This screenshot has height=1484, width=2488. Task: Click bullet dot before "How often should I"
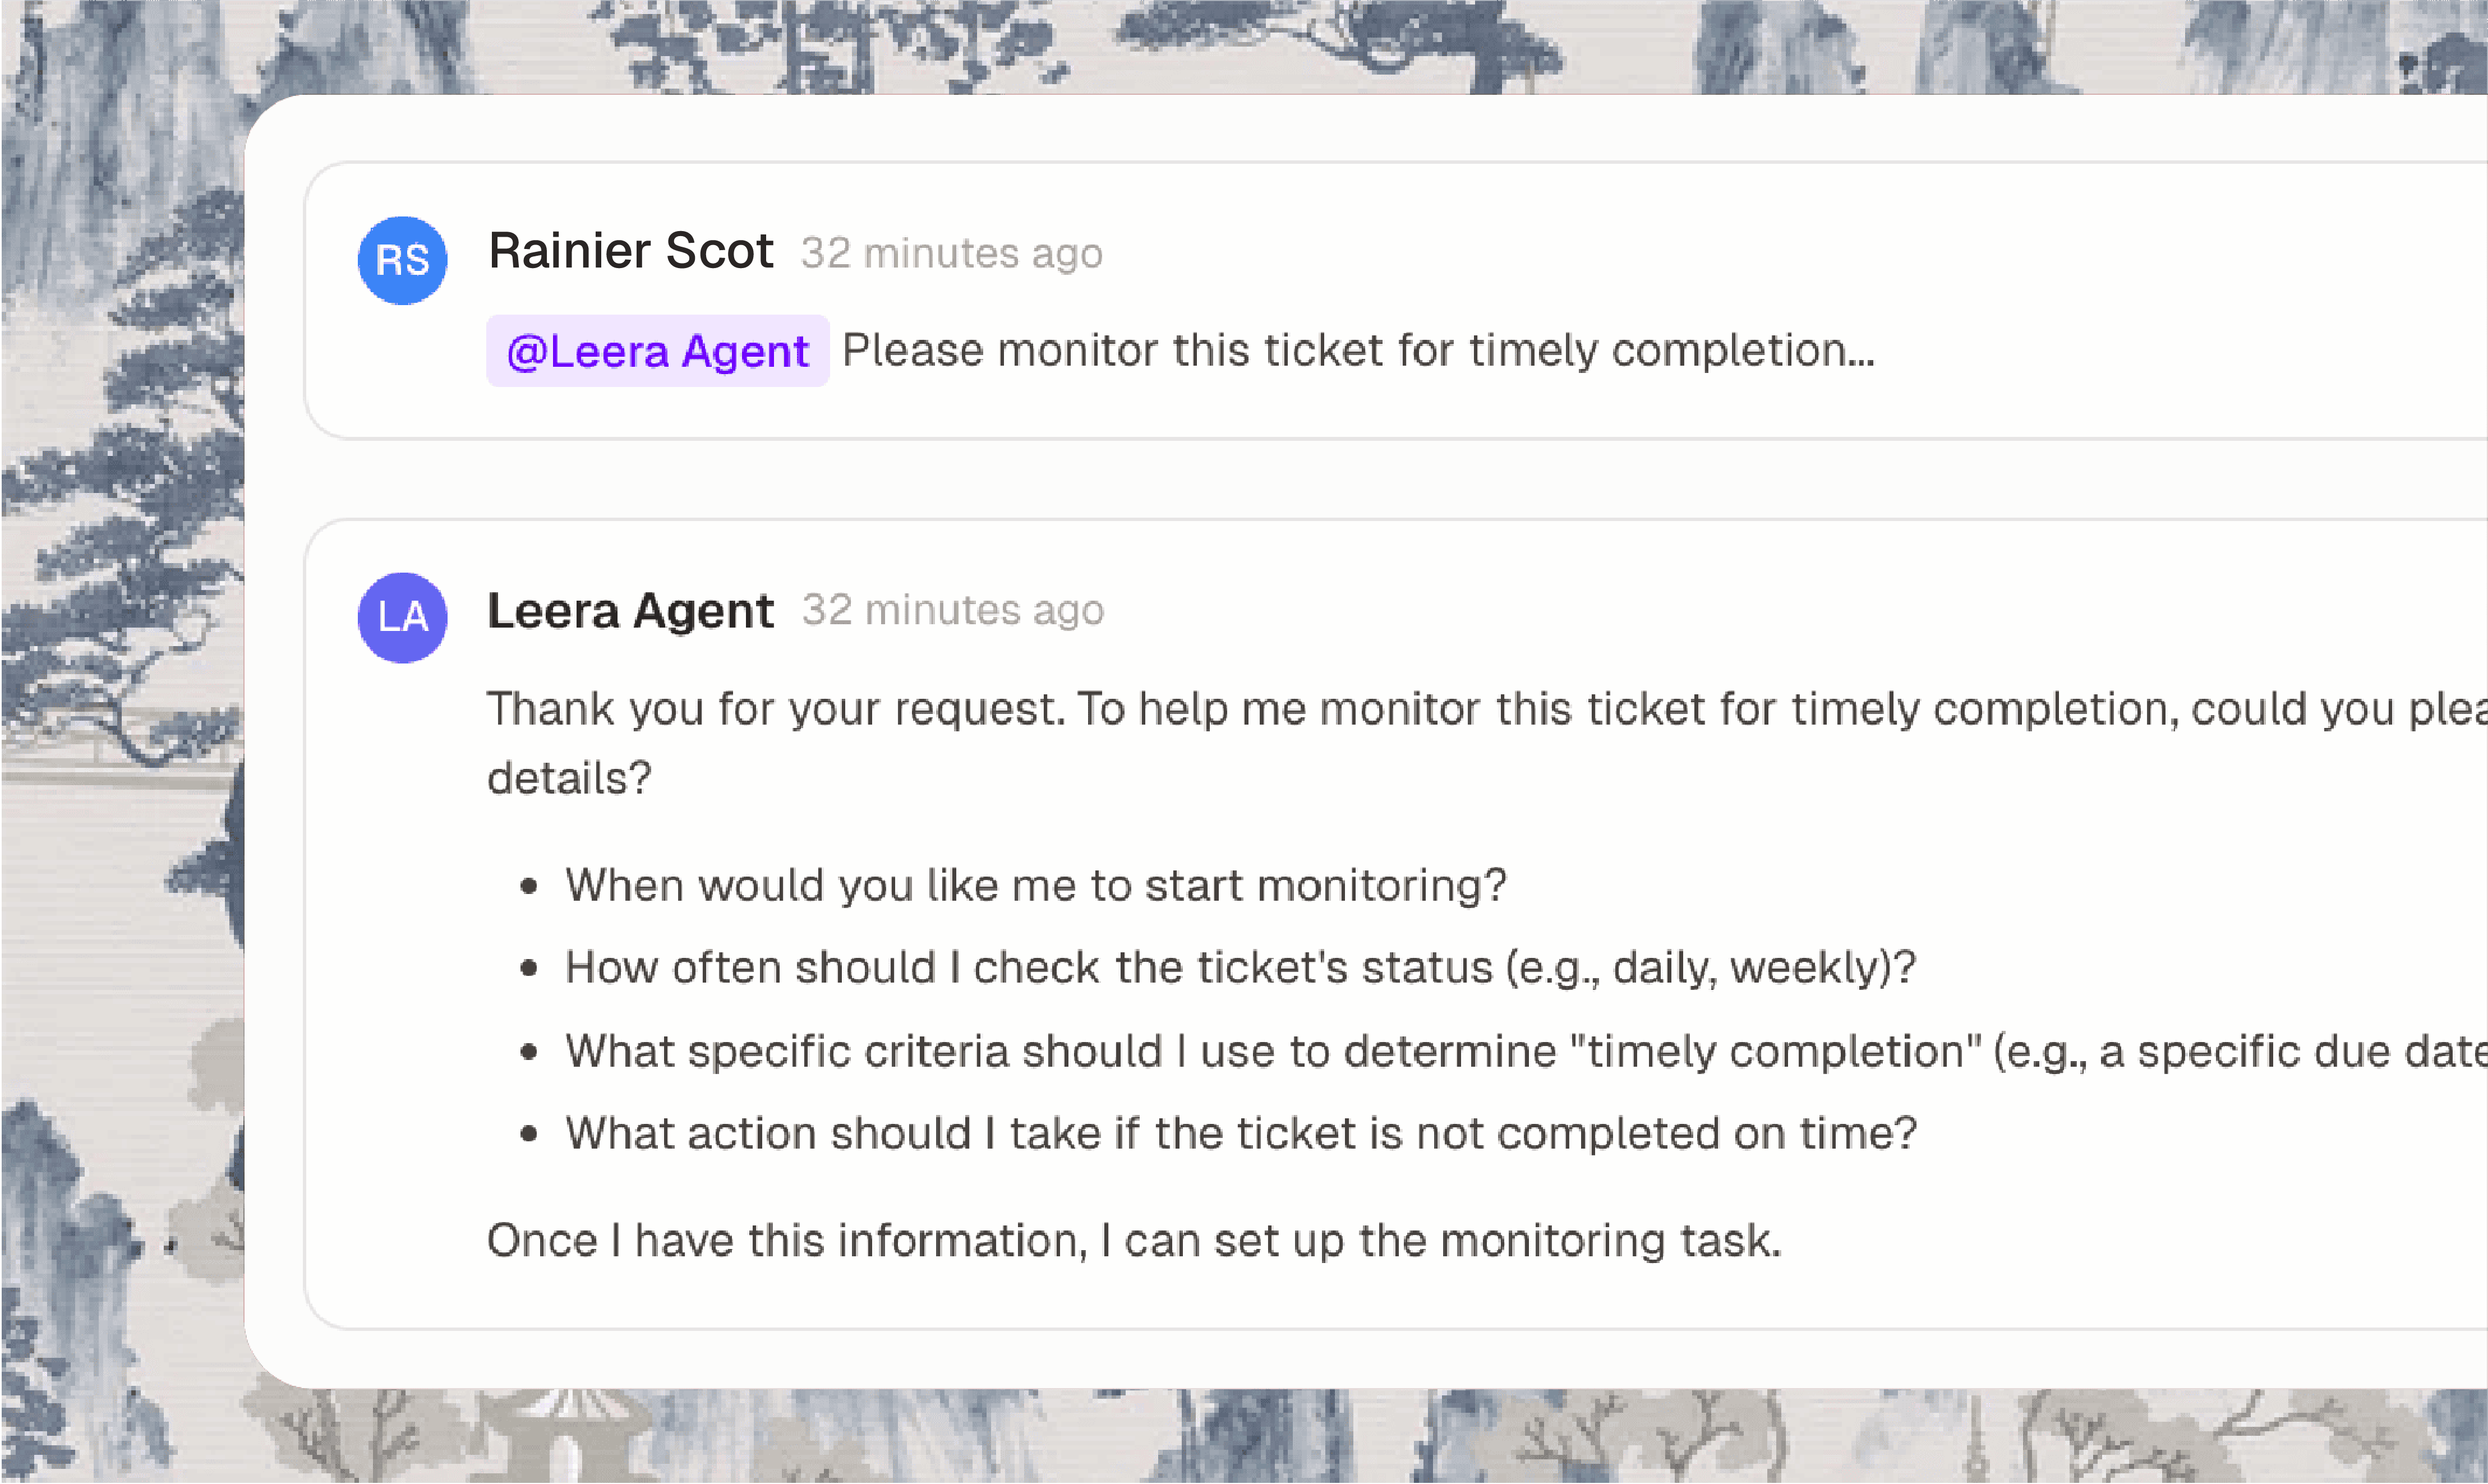tap(529, 969)
